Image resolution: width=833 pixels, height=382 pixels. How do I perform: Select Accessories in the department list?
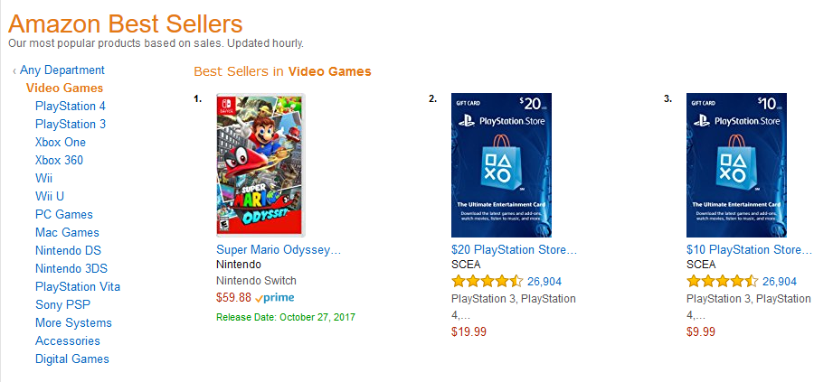click(68, 341)
